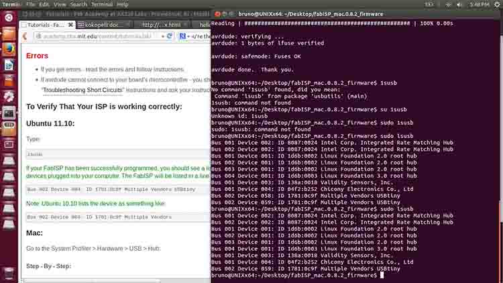Open the search engine selector icon
Viewport: 503px width, 283px height.
tap(182, 36)
